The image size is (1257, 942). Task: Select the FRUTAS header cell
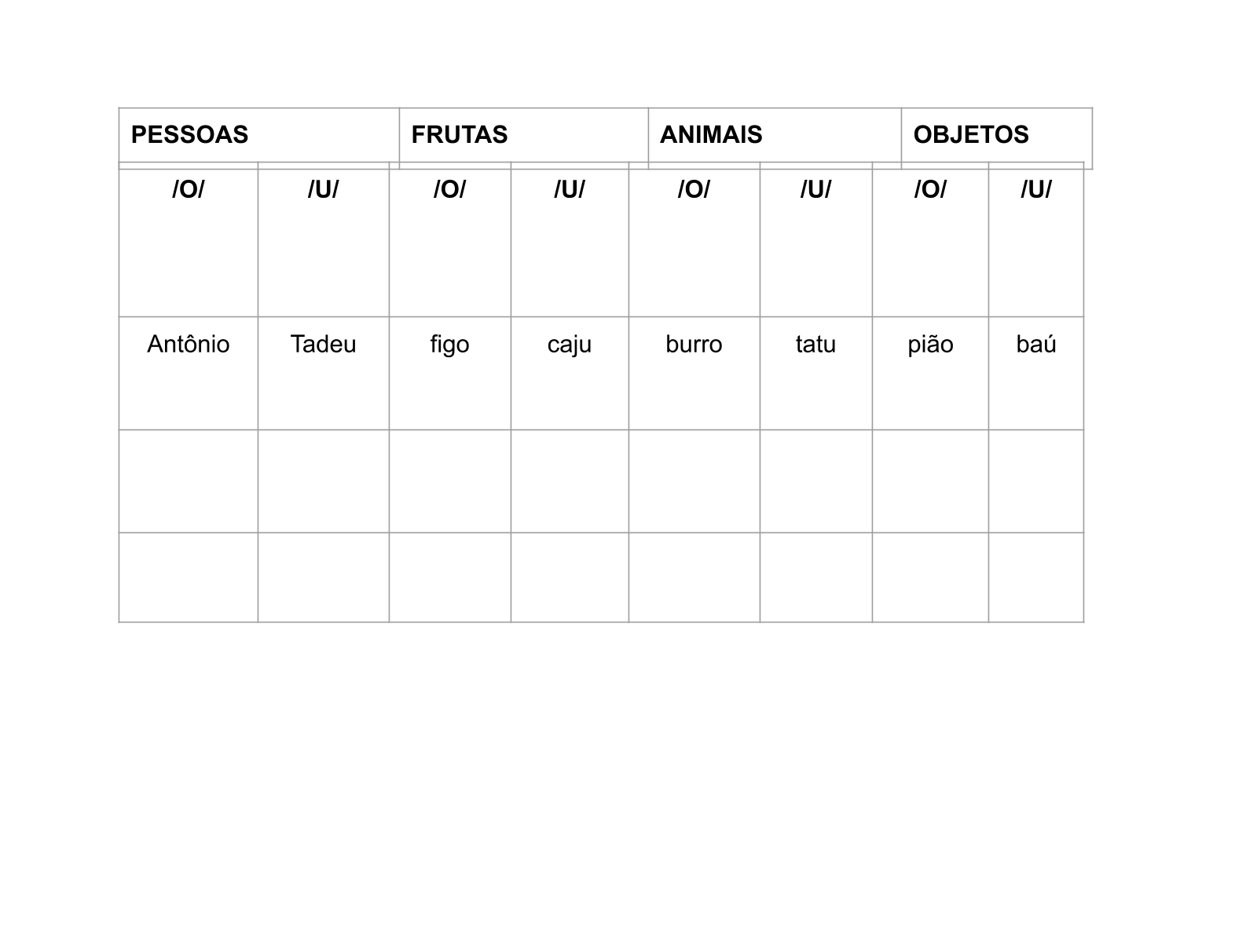460,135
